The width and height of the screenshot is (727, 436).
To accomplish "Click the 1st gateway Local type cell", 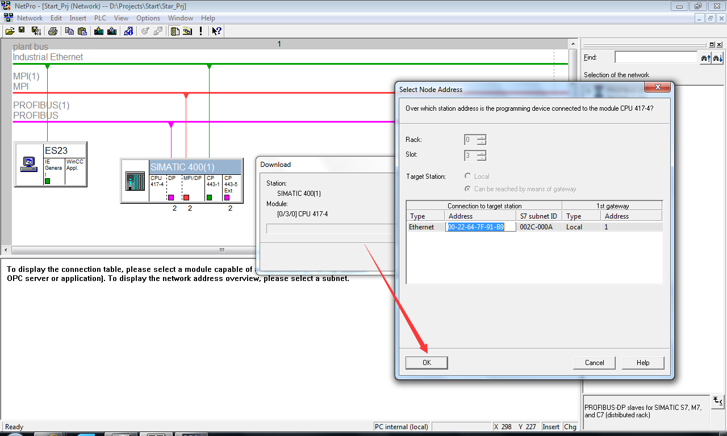I will tap(582, 227).
